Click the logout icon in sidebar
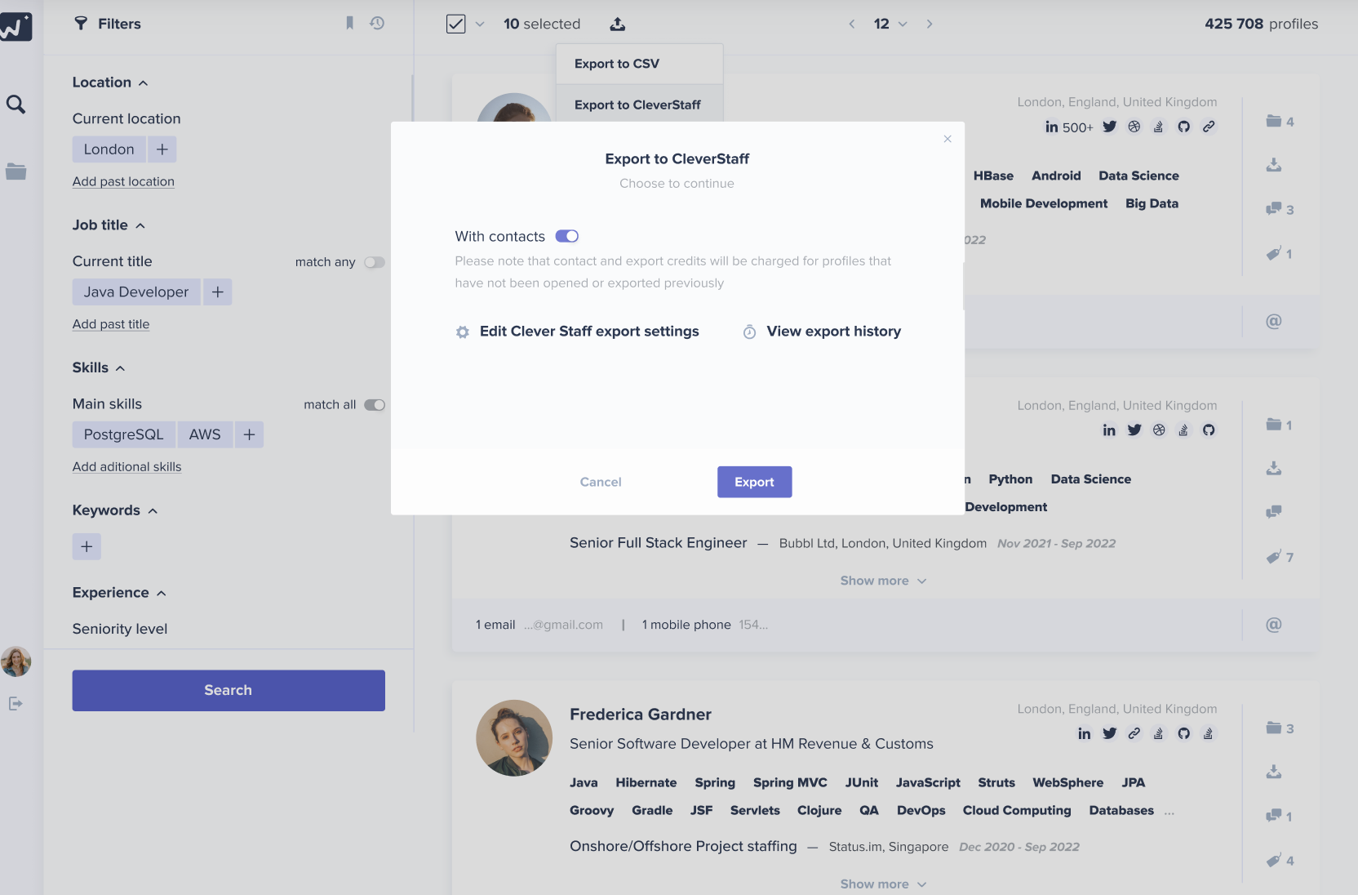This screenshot has width=1358, height=895. tap(16, 703)
